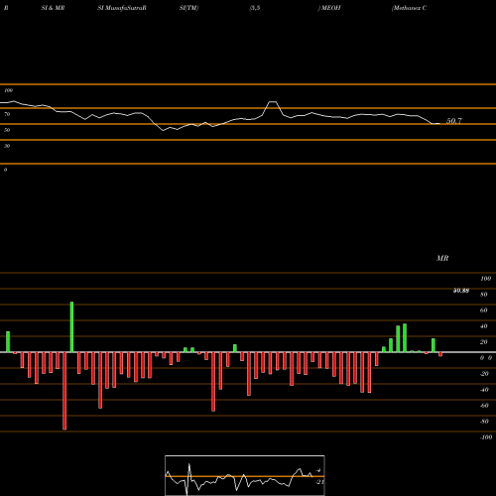
Task: Click the MunafaSutra header text
Action: click(x=125, y=8)
